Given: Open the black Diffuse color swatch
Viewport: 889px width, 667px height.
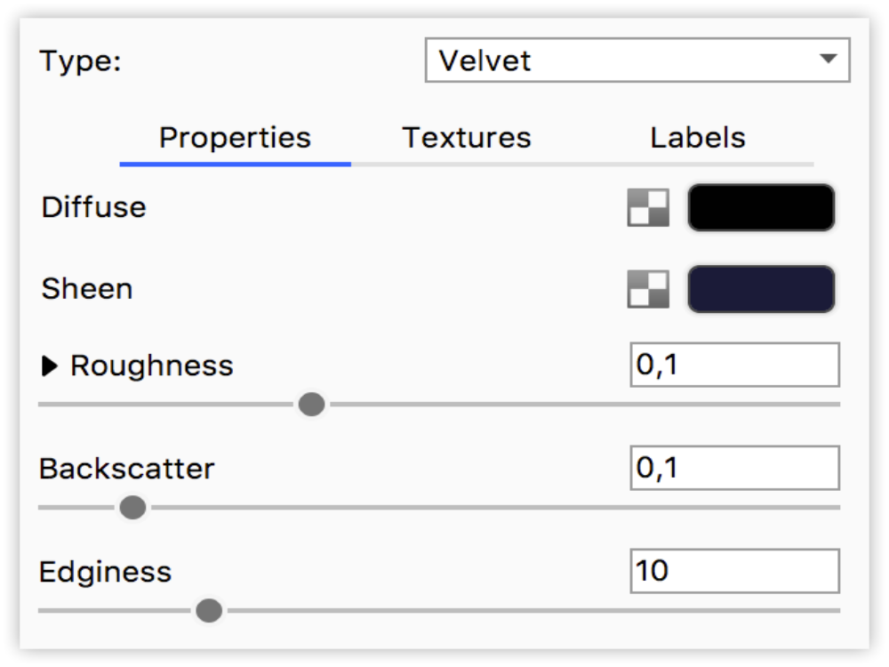Looking at the screenshot, I should 761,208.
